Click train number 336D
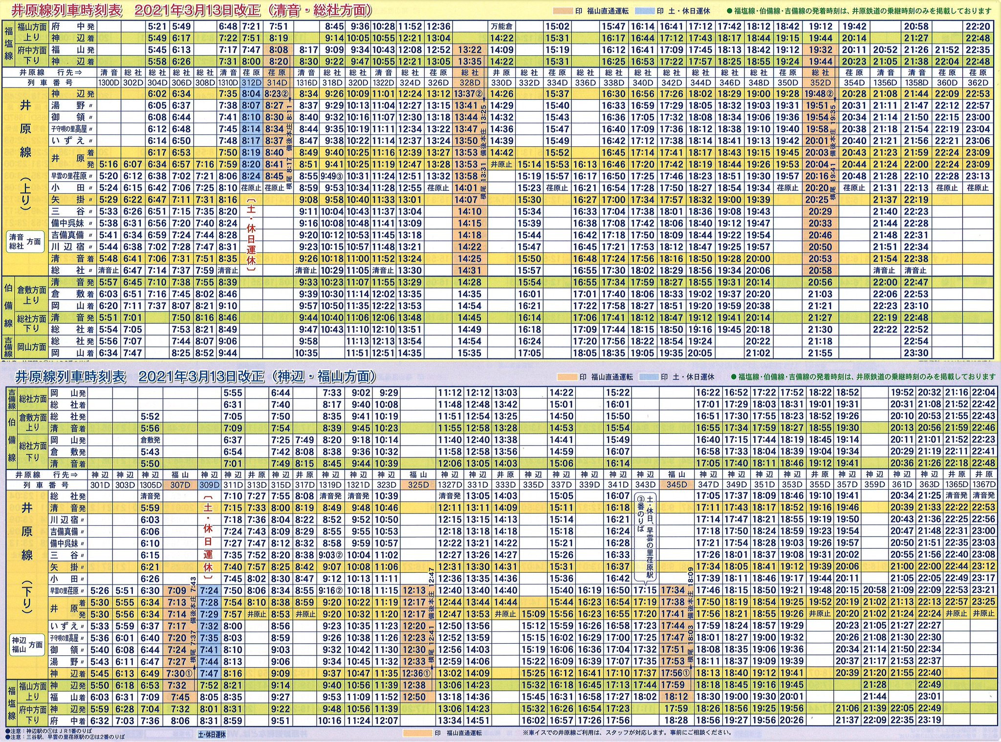The width and height of the screenshot is (1001, 742). point(585,83)
